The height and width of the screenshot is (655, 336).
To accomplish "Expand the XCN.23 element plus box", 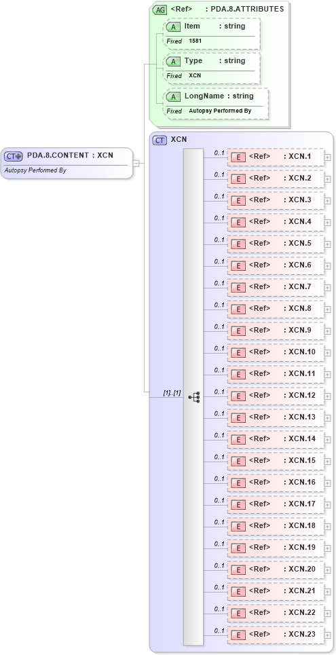I will [x=328, y=635].
